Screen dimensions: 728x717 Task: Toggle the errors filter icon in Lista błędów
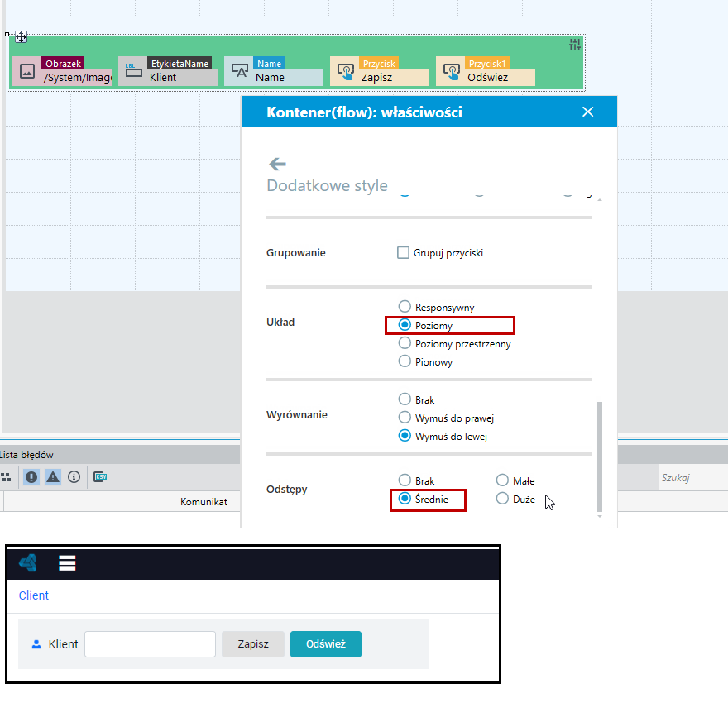coord(31,477)
